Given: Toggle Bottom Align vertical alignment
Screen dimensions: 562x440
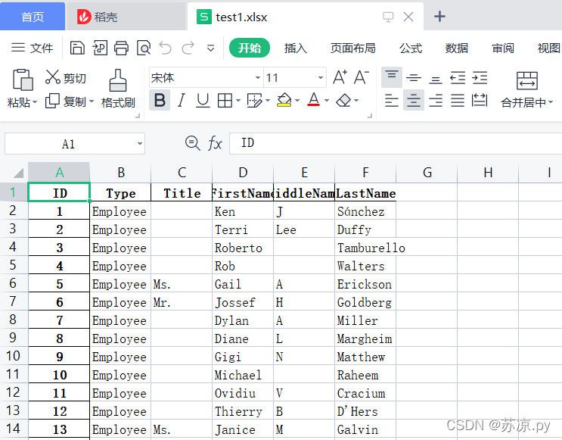Looking at the screenshot, I should [436, 79].
